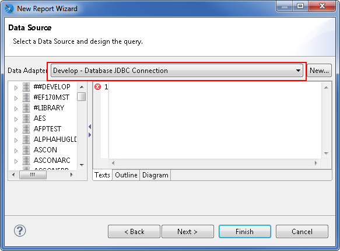The width and height of the screenshot is (340, 251).
Task: Click the Finish button
Action: [x=245, y=232]
